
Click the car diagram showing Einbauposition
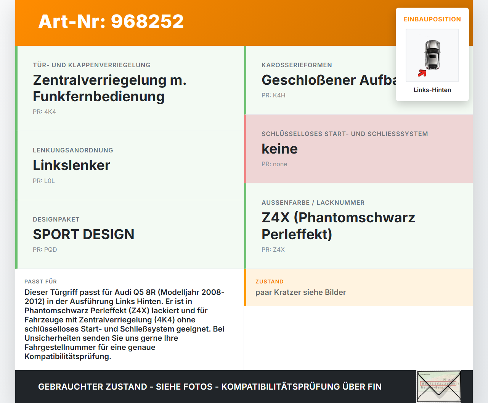432,55
